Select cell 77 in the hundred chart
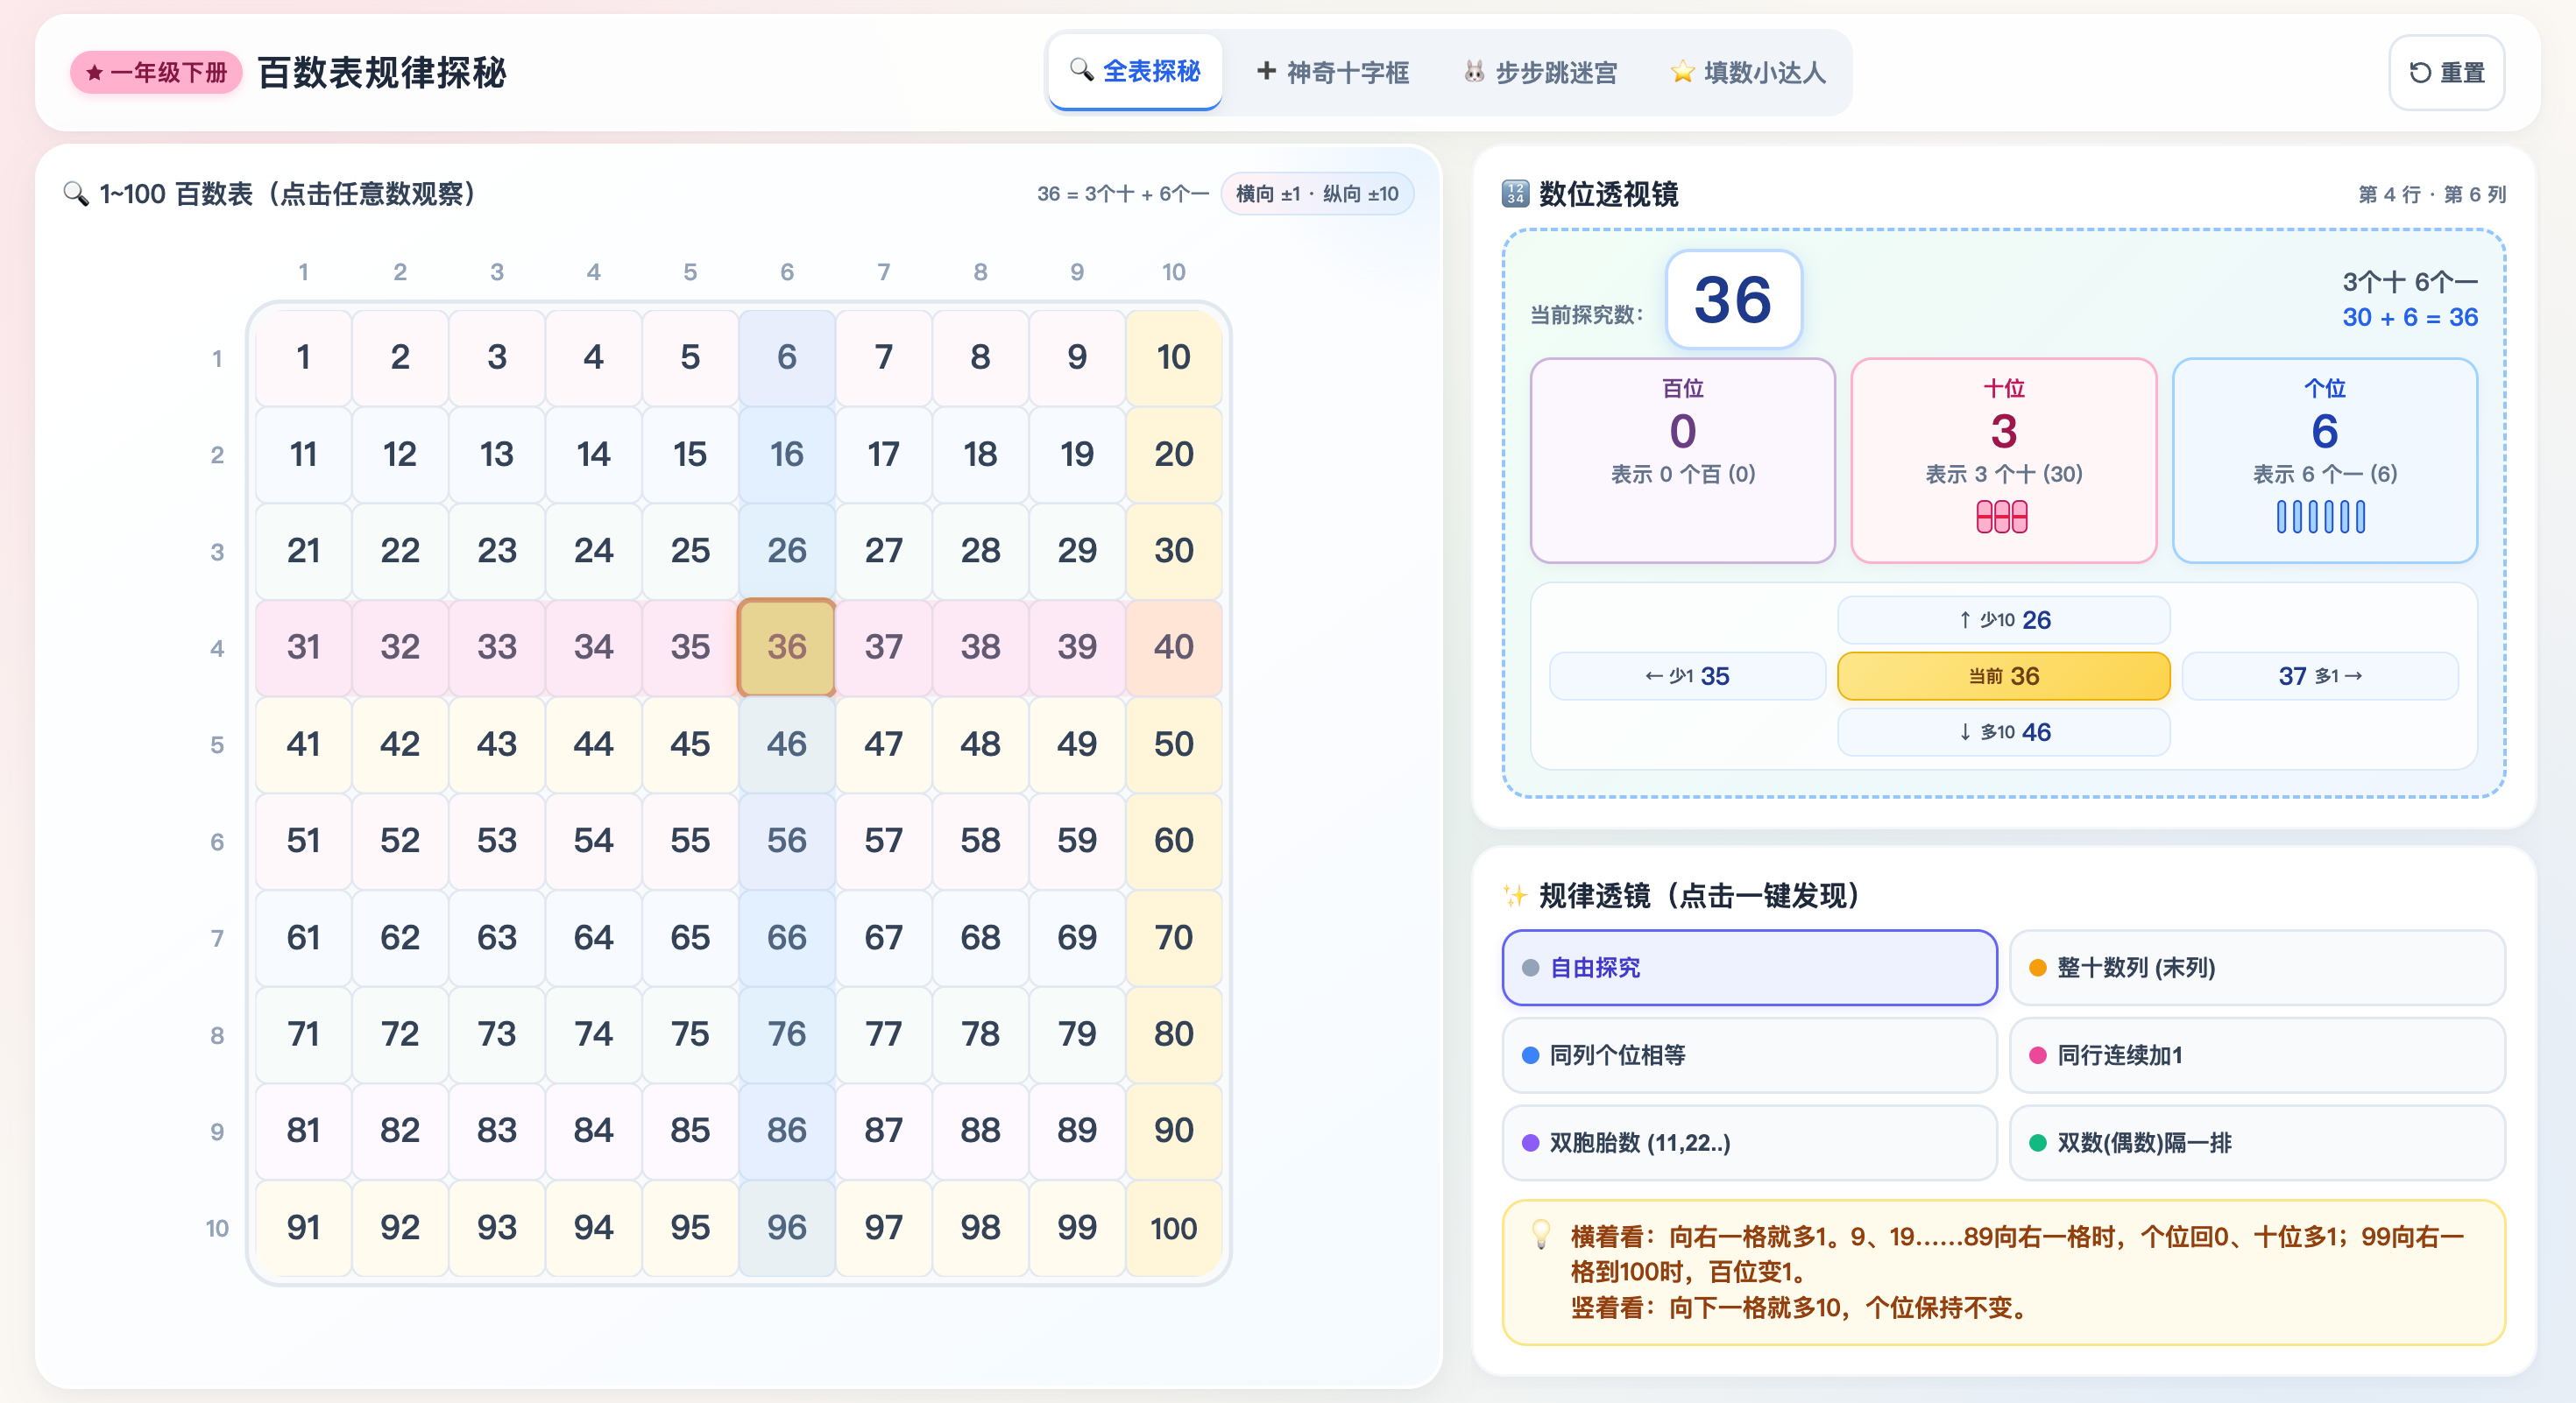2576x1403 pixels. point(883,1034)
